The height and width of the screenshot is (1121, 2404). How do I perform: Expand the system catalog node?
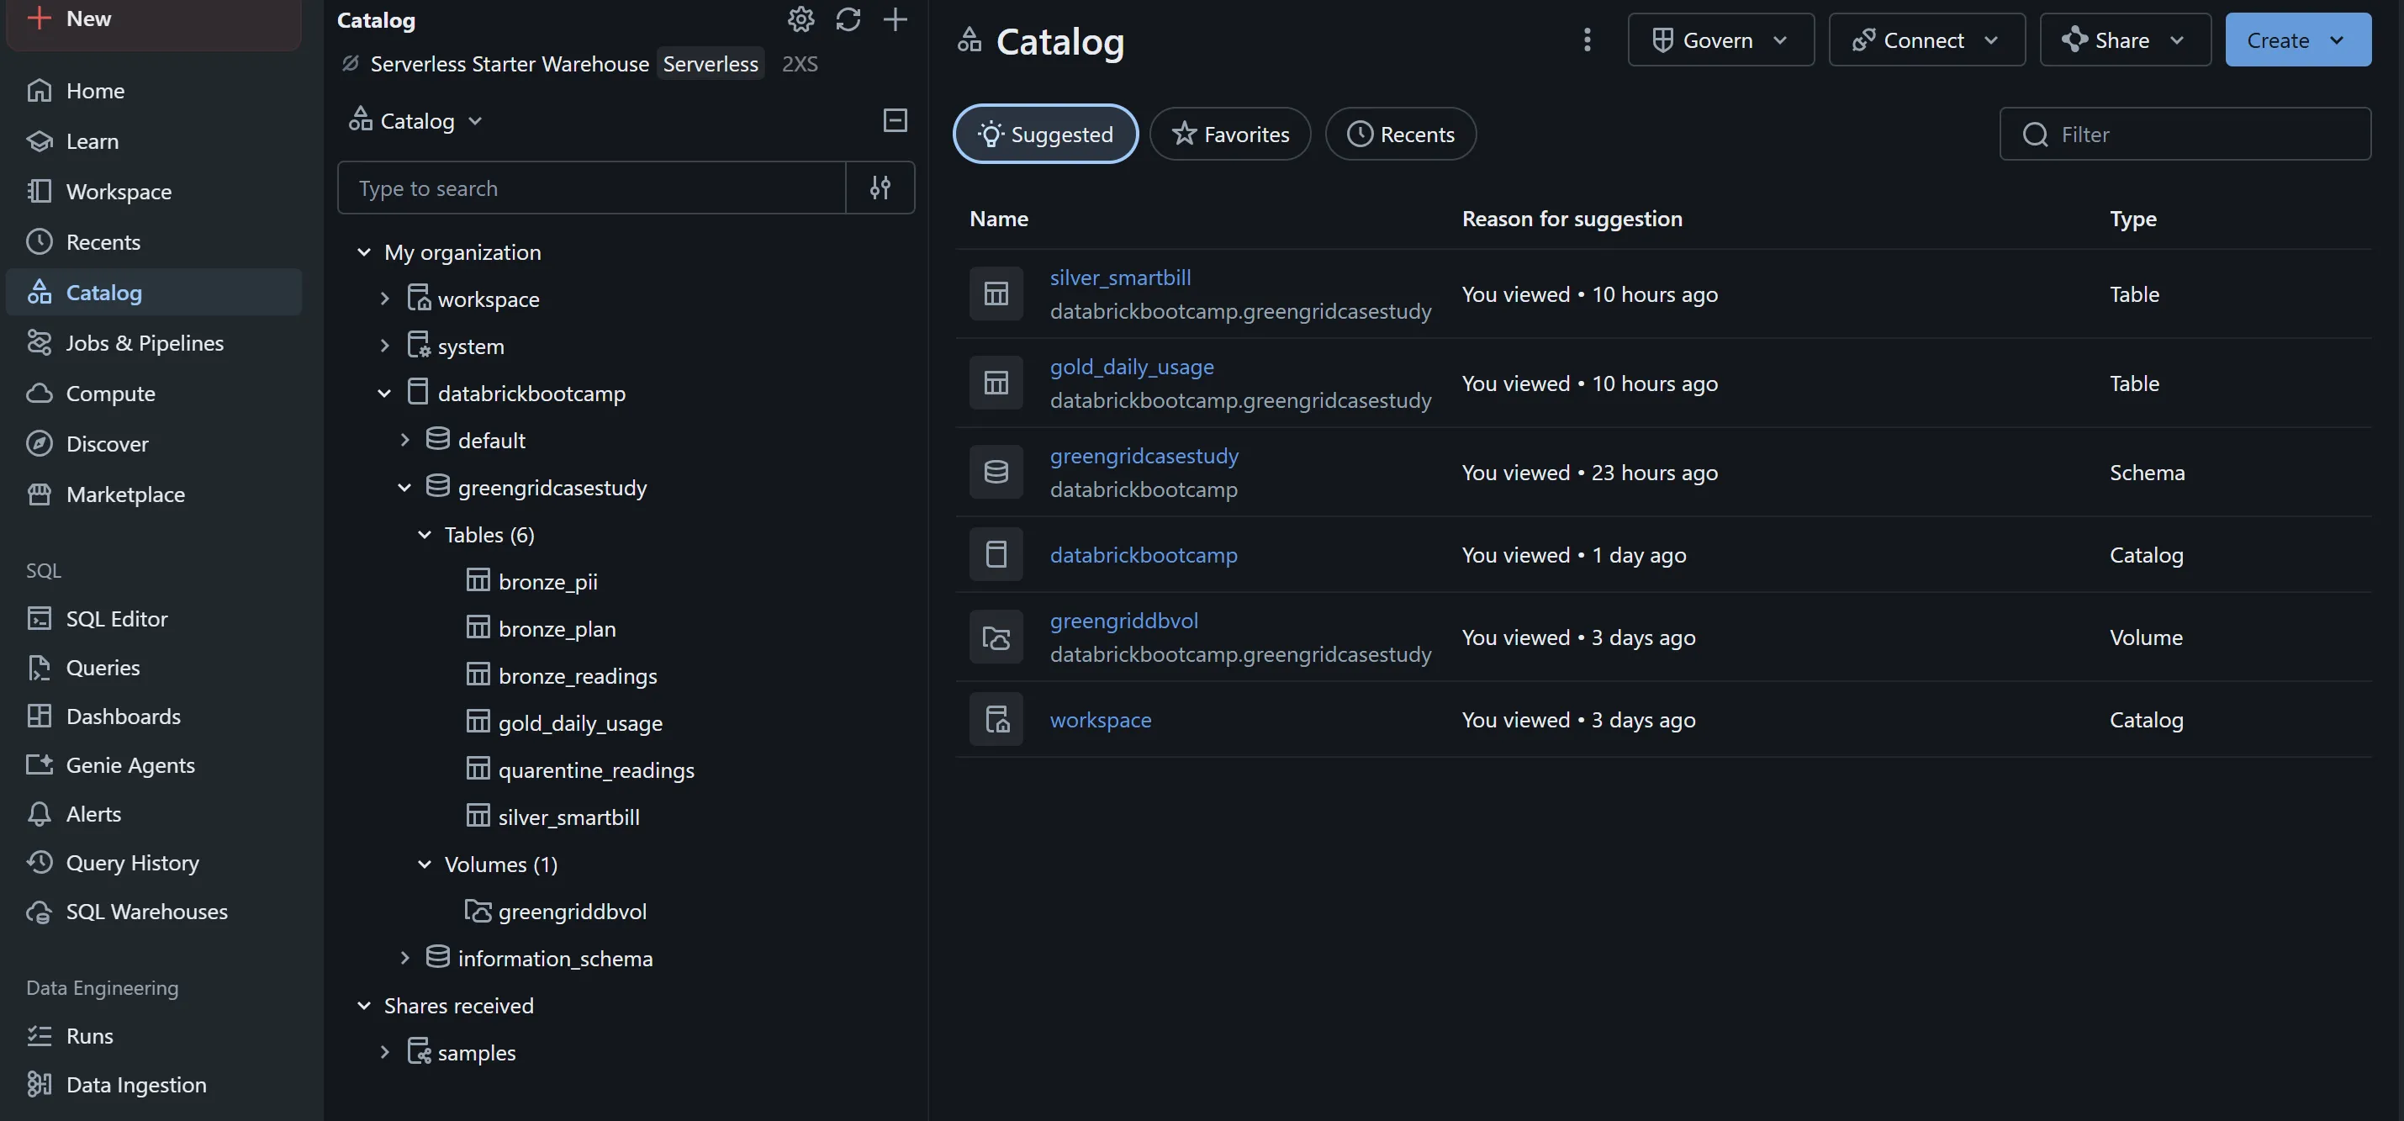(383, 346)
